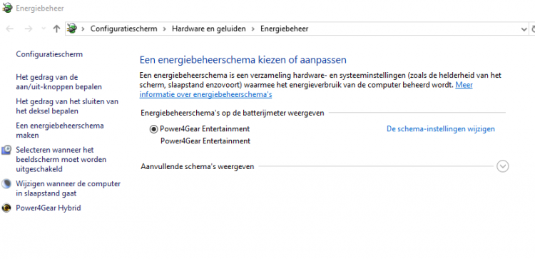Open the recent locations dropdown next to forward arrow

pos(44,29)
